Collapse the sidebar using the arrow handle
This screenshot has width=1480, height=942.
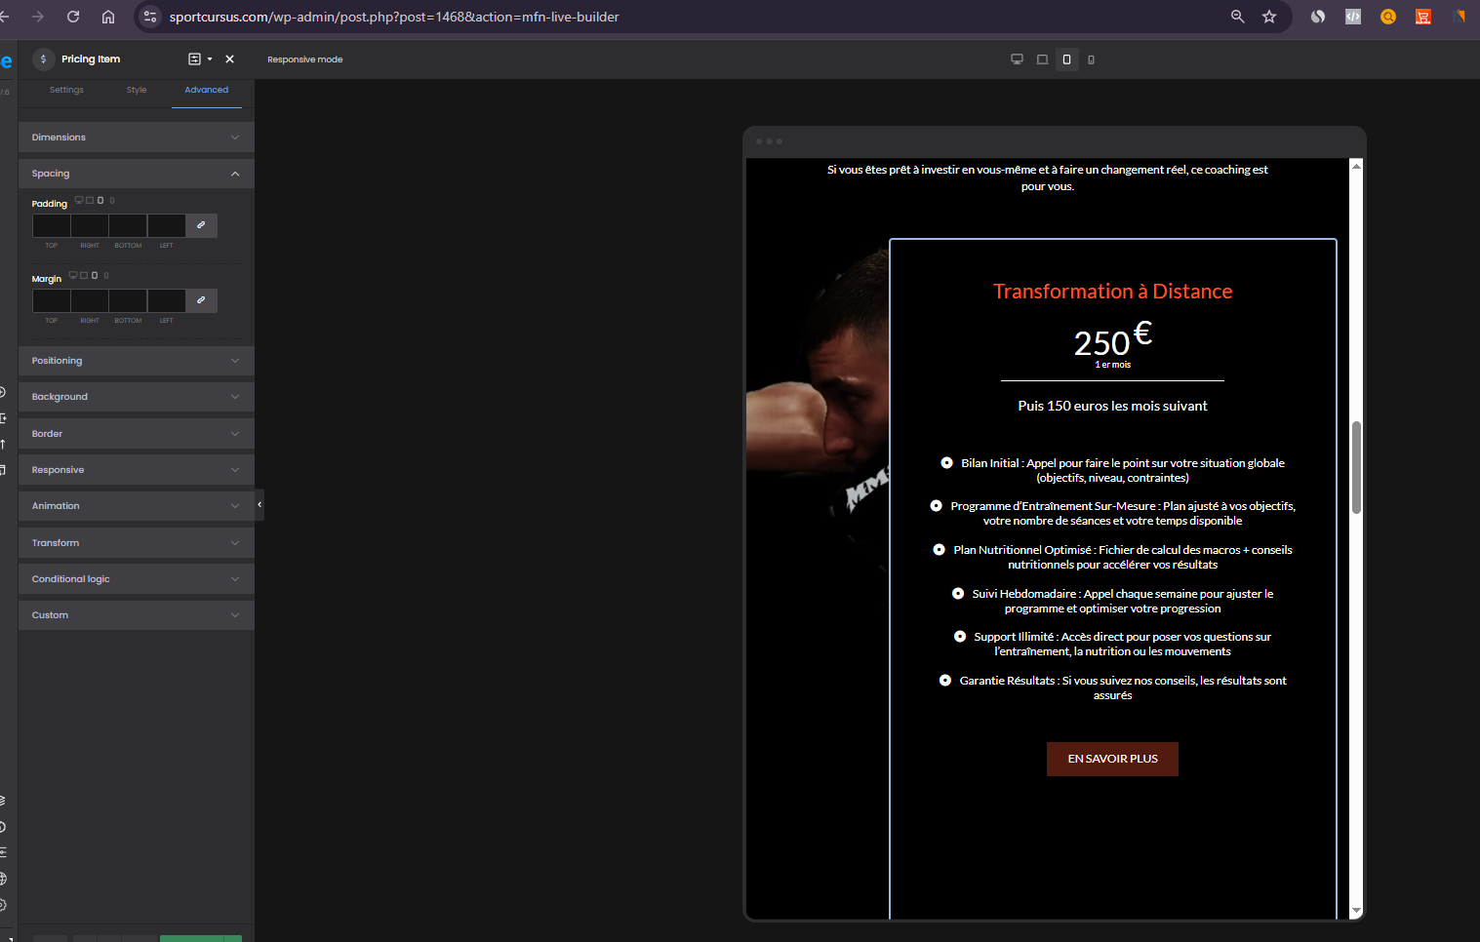(x=260, y=505)
